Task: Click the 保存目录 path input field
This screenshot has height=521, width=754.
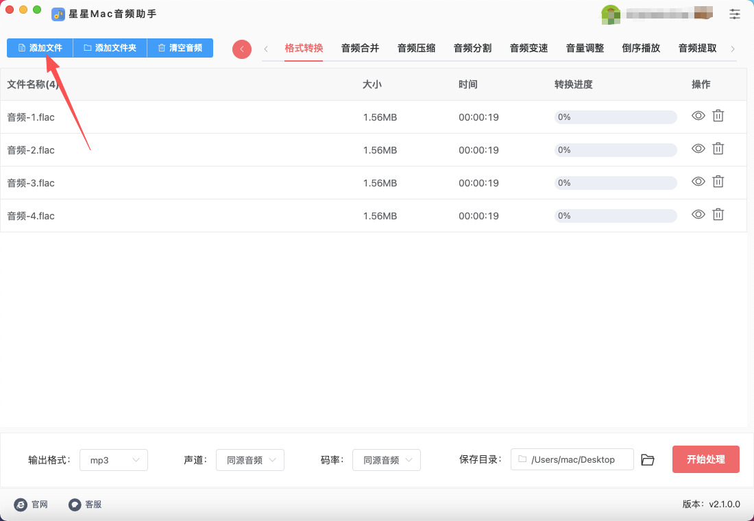Action: [x=572, y=460]
